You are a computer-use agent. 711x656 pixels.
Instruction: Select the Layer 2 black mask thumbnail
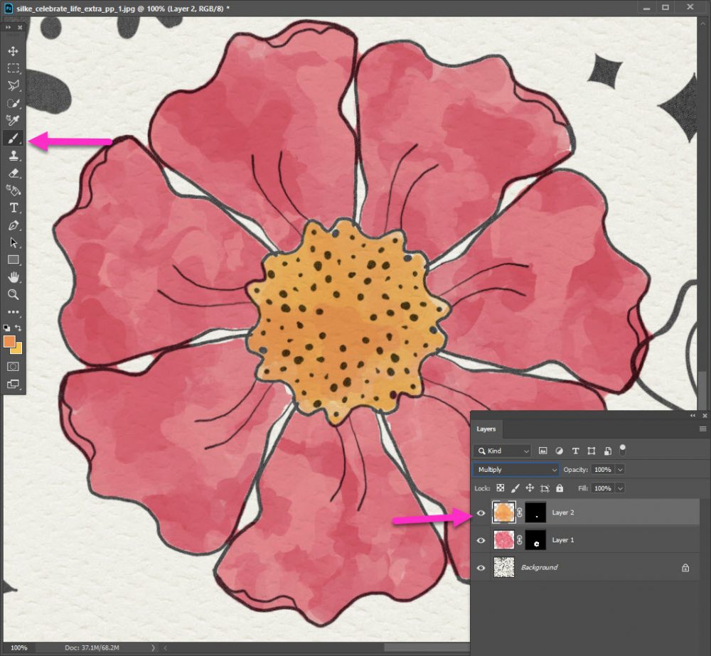535,512
